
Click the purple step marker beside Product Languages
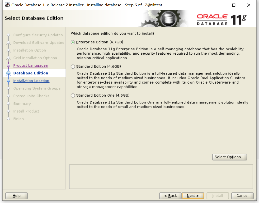[8, 66]
